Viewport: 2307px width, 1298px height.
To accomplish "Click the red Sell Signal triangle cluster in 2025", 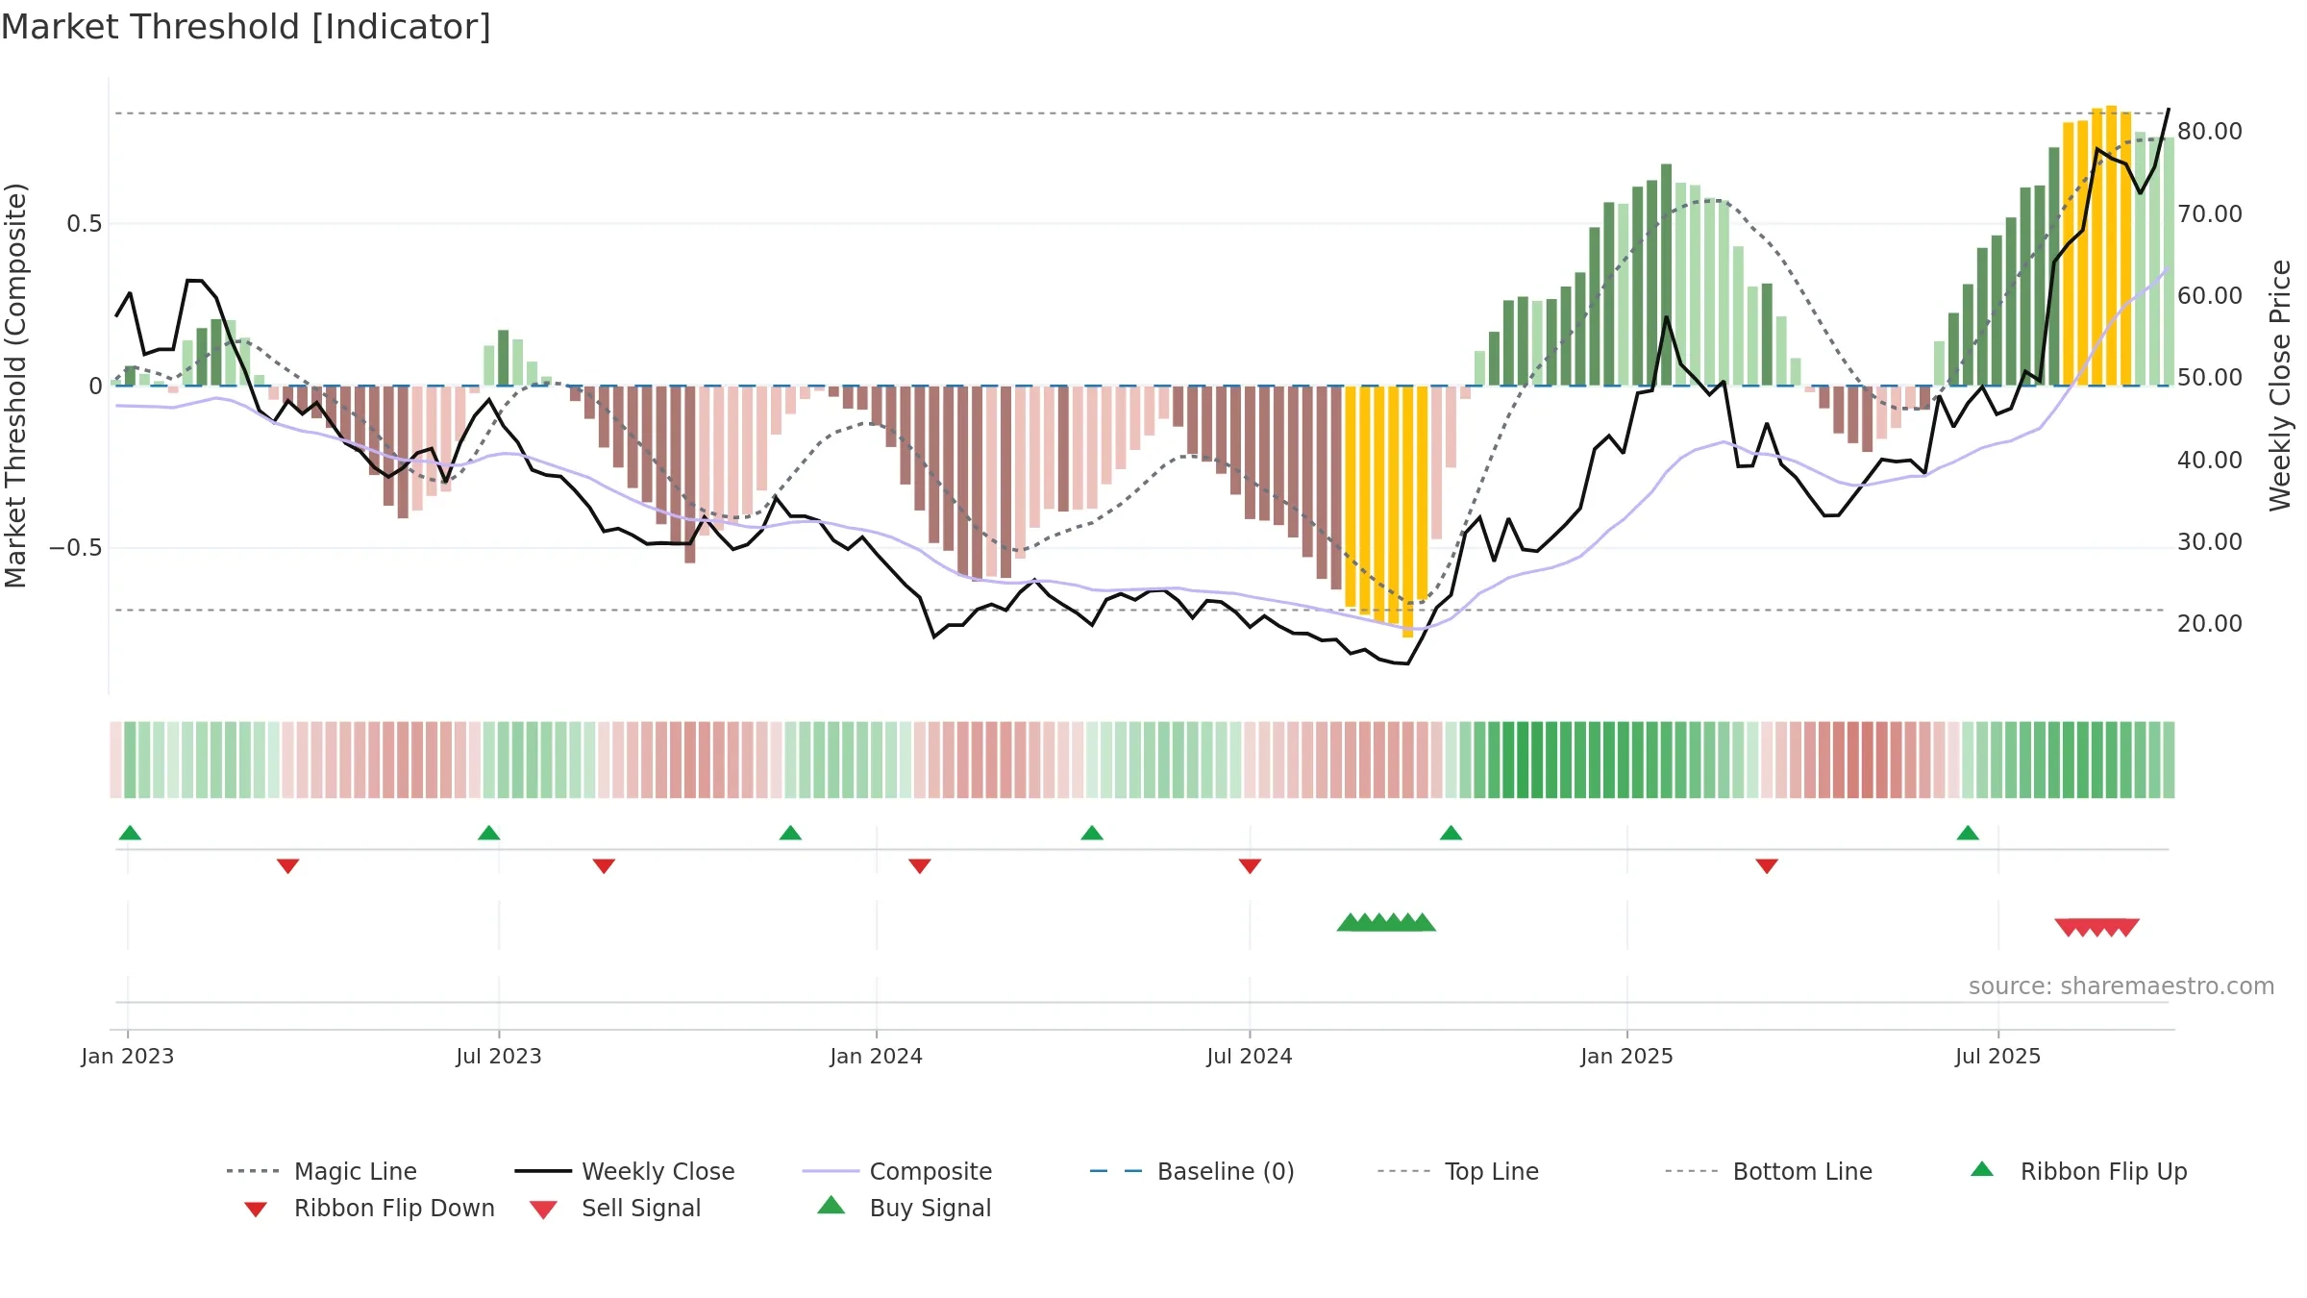I will (2096, 927).
